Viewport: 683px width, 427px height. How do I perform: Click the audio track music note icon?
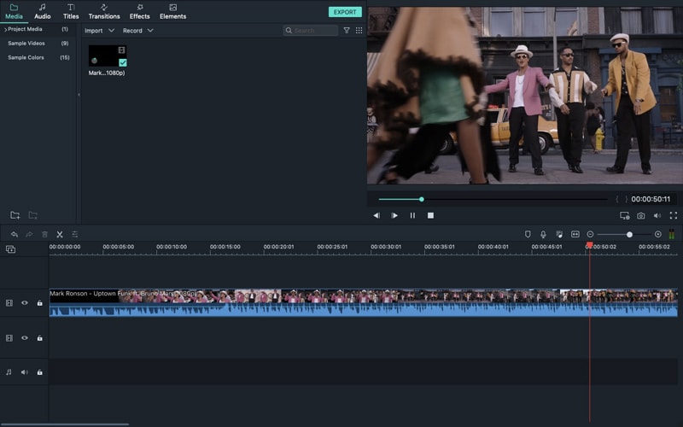point(9,372)
